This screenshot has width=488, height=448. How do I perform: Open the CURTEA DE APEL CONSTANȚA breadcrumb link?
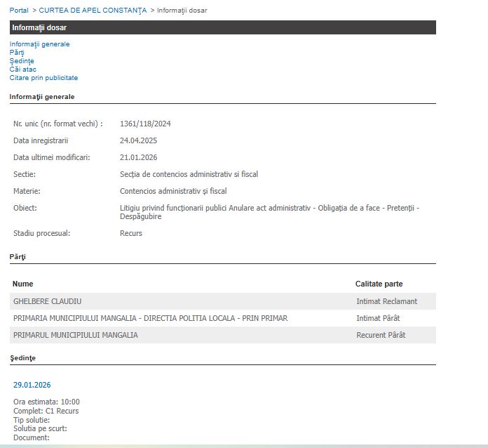tap(93, 11)
